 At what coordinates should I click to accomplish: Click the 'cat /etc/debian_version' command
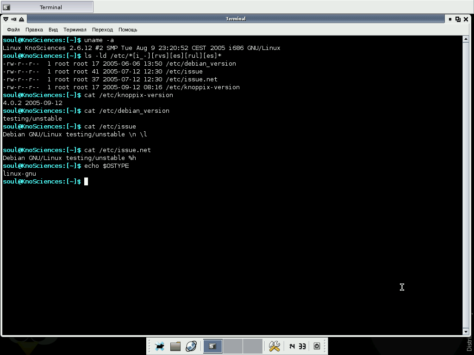click(127, 111)
